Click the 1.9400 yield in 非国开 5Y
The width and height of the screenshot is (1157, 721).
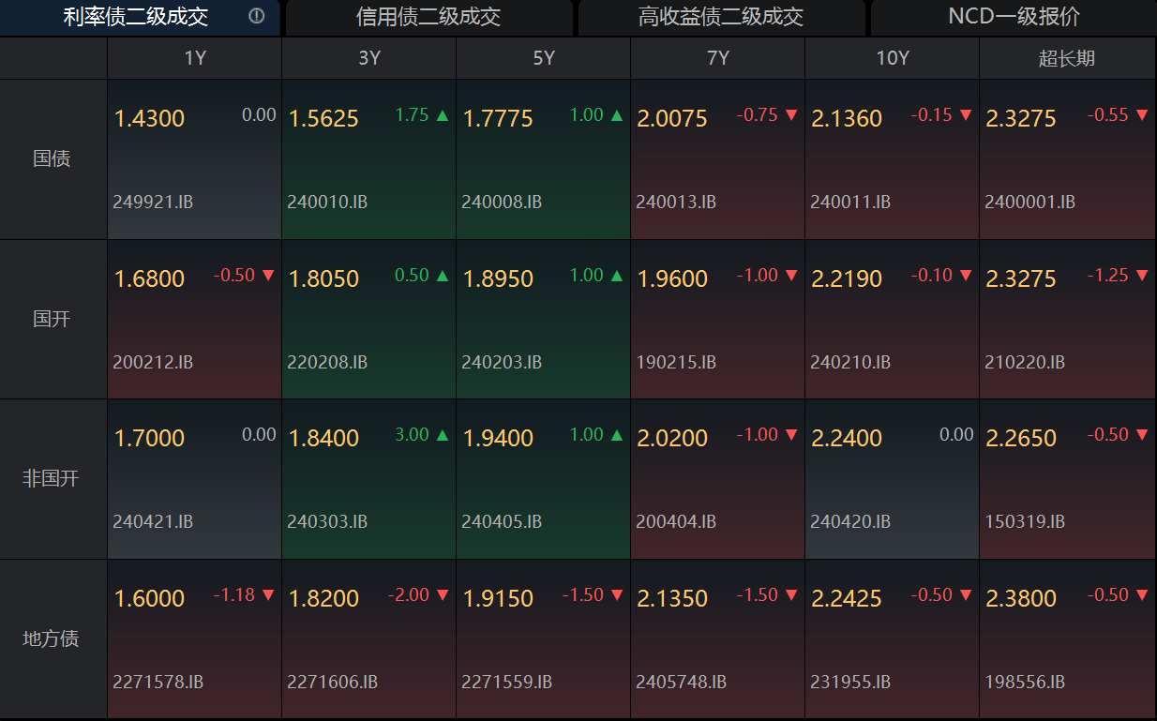[x=498, y=439]
